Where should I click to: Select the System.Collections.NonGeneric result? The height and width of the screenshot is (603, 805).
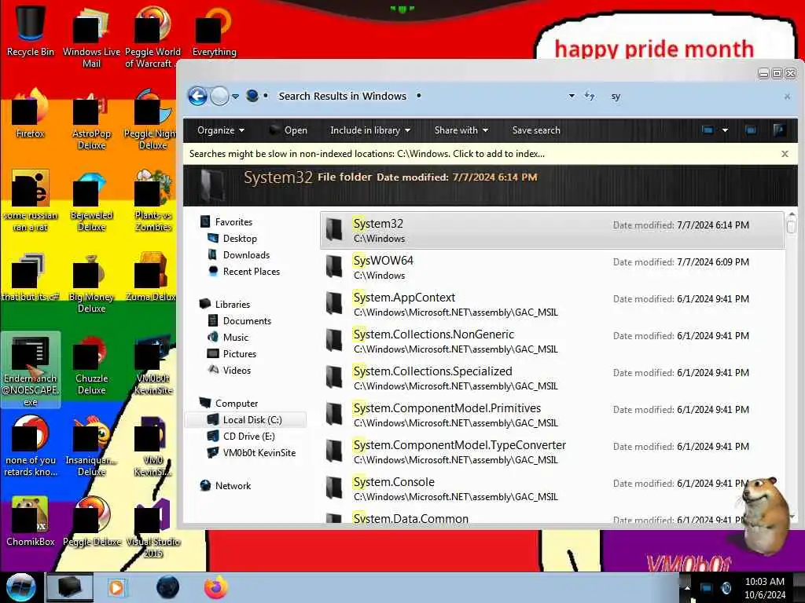pos(552,342)
